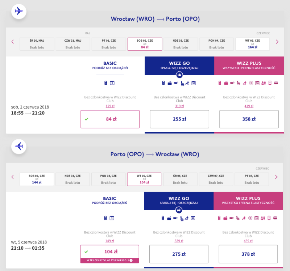Click outbound WIZZ GO 30-day check-in icon
The width and height of the screenshot is (290, 271).
click(194, 83)
